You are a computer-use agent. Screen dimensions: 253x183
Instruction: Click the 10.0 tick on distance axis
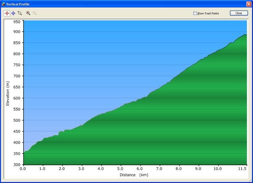(217, 169)
